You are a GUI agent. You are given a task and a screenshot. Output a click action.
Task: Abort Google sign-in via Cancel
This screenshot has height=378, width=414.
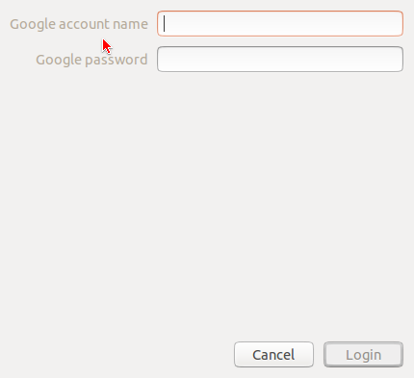273,355
